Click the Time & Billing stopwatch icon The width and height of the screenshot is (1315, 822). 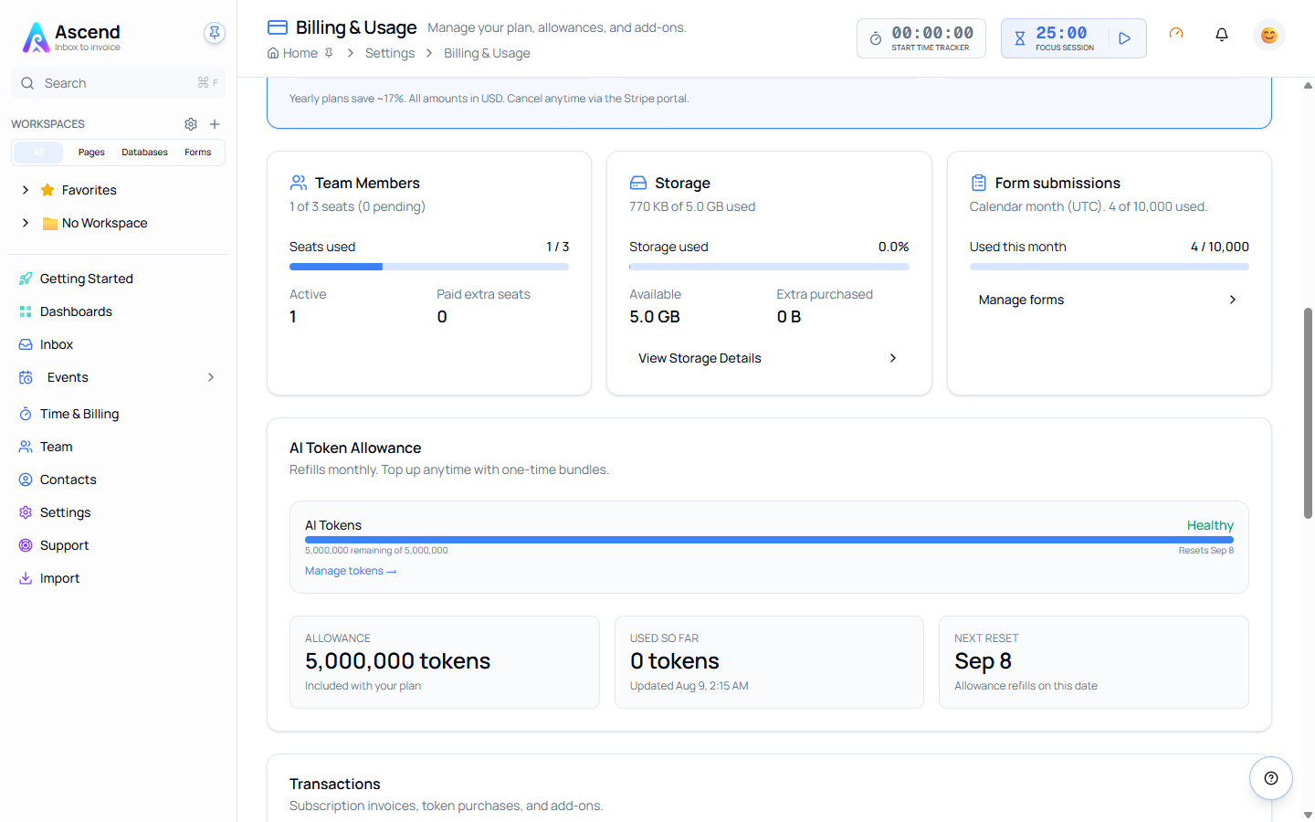(x=26, y=414)
